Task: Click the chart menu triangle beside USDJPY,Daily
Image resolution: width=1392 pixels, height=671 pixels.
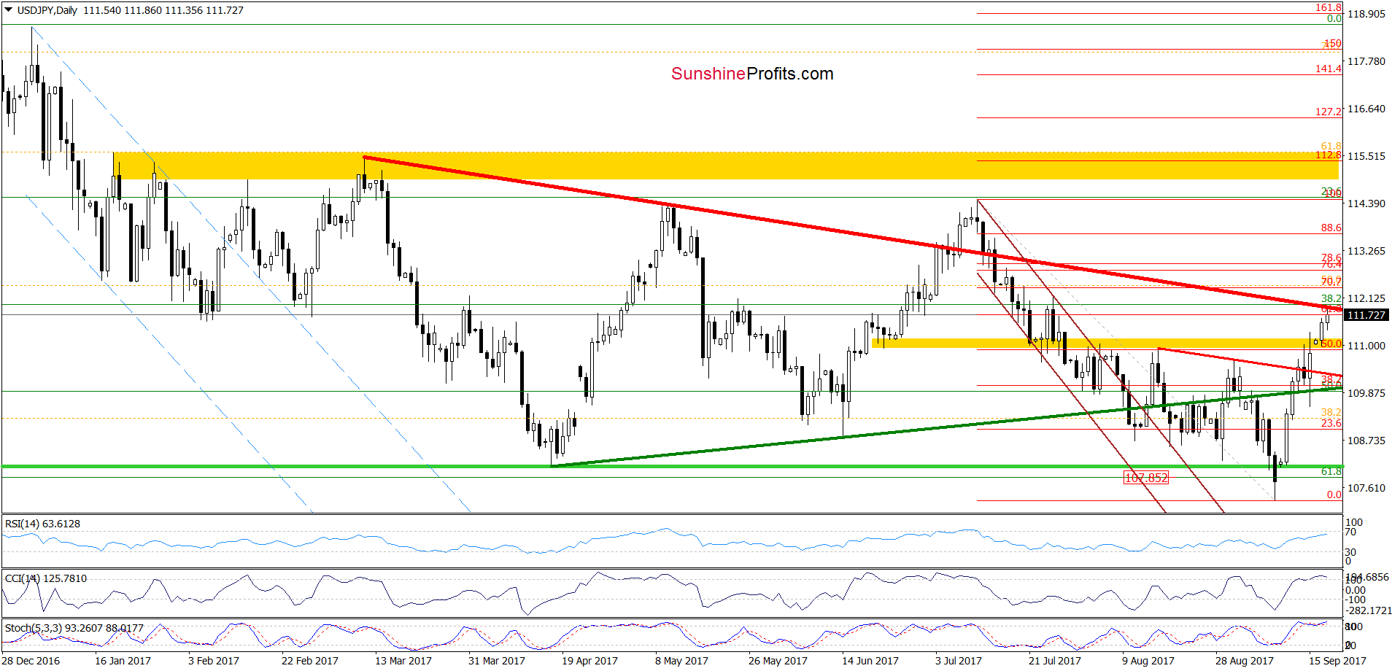Action: click(x=8, y=10)
